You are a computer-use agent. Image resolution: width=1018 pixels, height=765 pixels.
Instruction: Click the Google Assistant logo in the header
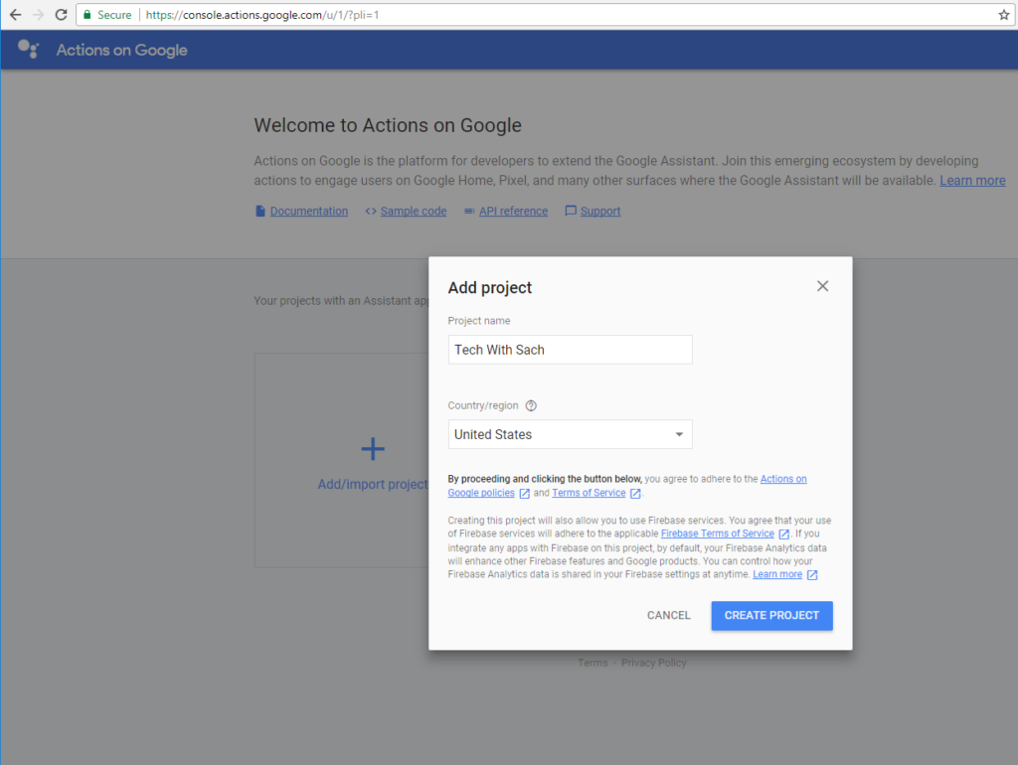click(x=28, y=50)
